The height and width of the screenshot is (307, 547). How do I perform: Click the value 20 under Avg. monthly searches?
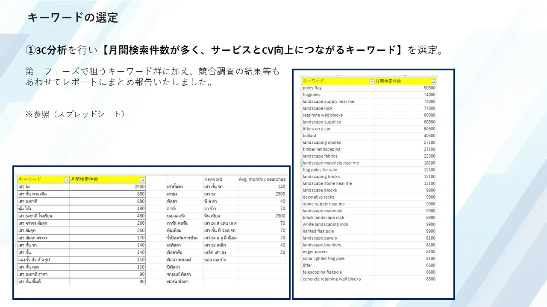click(x=282, y=252)
